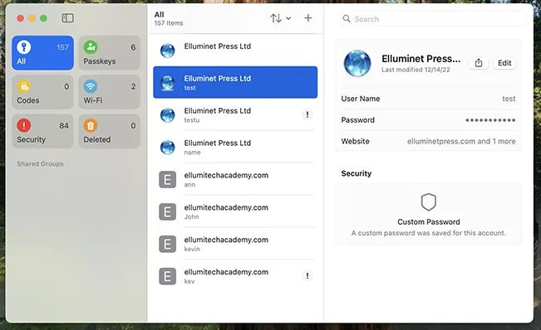Click the 157 Items count label
The height and width of the screenshot is (330, 541).
(x=169, y=23)
